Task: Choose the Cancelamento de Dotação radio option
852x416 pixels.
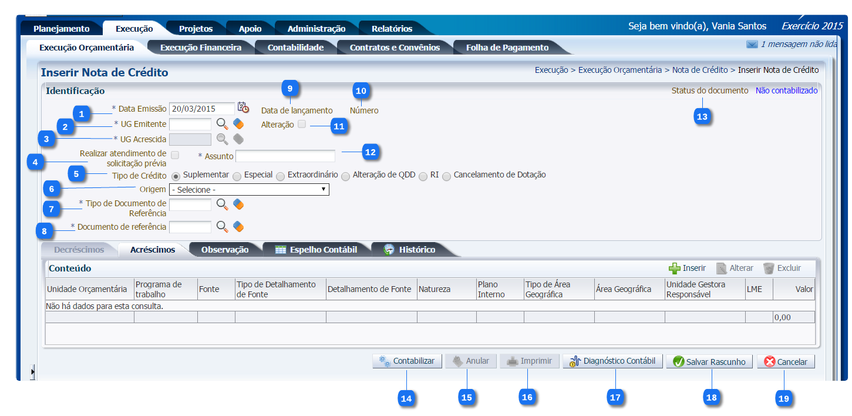Action: pos(447,176)
